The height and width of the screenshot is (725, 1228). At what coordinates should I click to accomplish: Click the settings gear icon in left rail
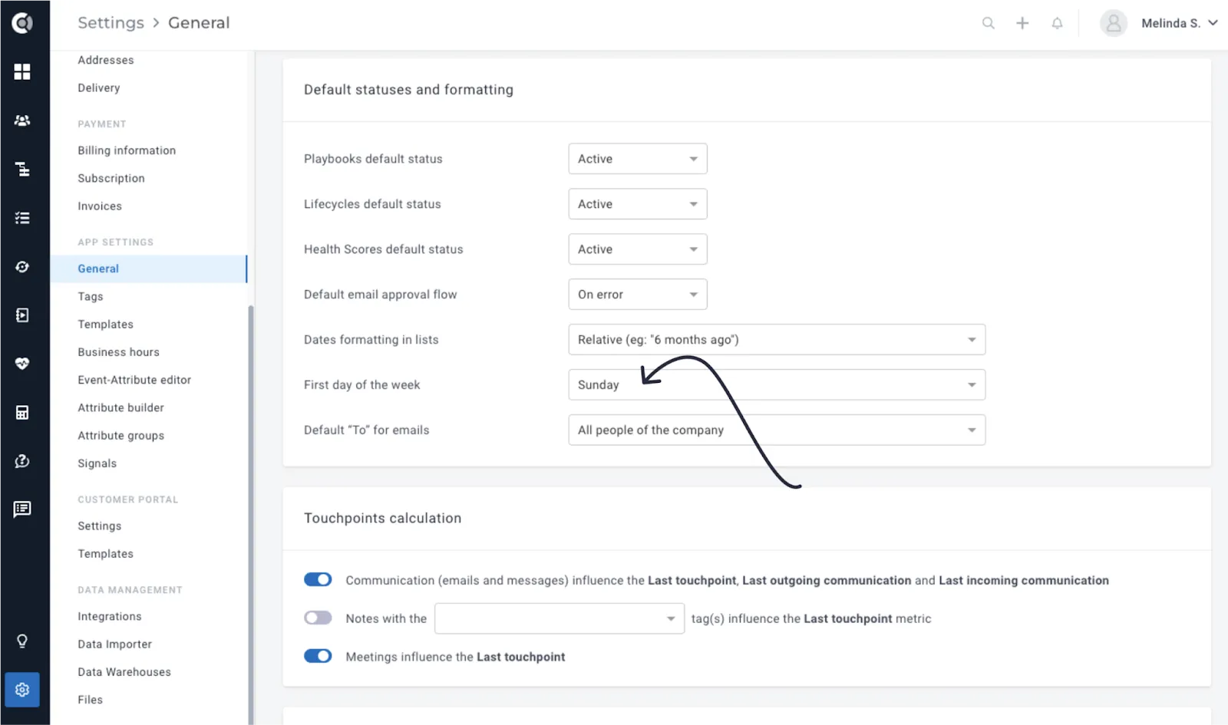pyautogui.click(x=22, y=690)
